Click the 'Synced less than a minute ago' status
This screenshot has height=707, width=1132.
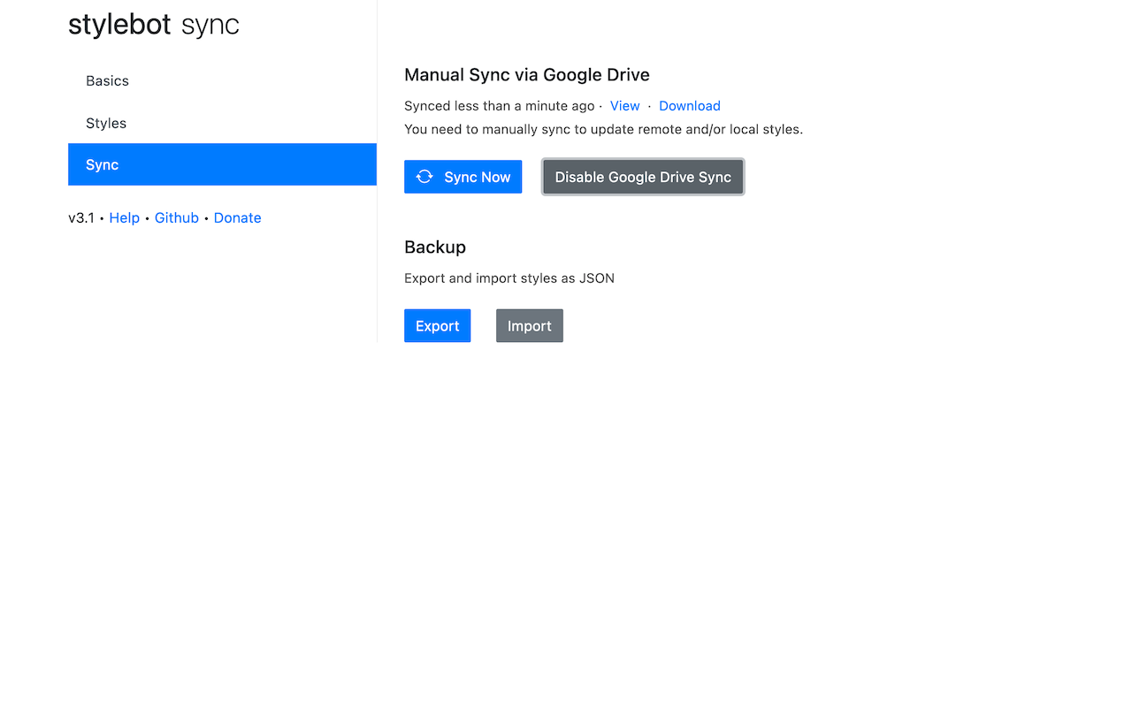500,106
